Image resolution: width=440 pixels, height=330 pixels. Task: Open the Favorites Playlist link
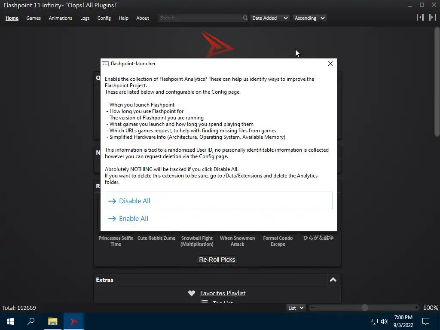coord(223,293)
